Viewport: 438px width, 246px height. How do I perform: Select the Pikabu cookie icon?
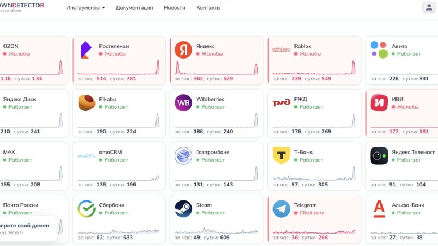click(86, 102)
